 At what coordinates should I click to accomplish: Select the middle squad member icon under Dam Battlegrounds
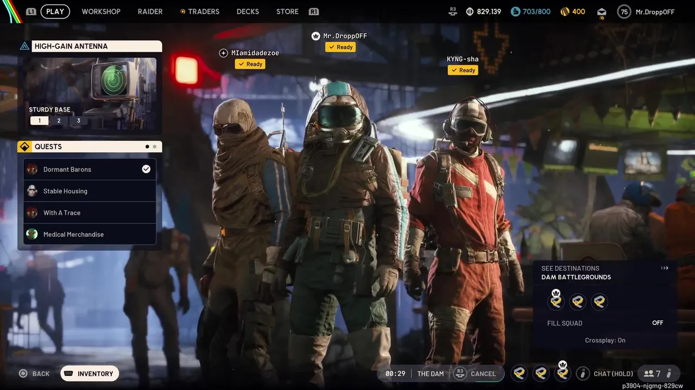[x=578, y=302]
